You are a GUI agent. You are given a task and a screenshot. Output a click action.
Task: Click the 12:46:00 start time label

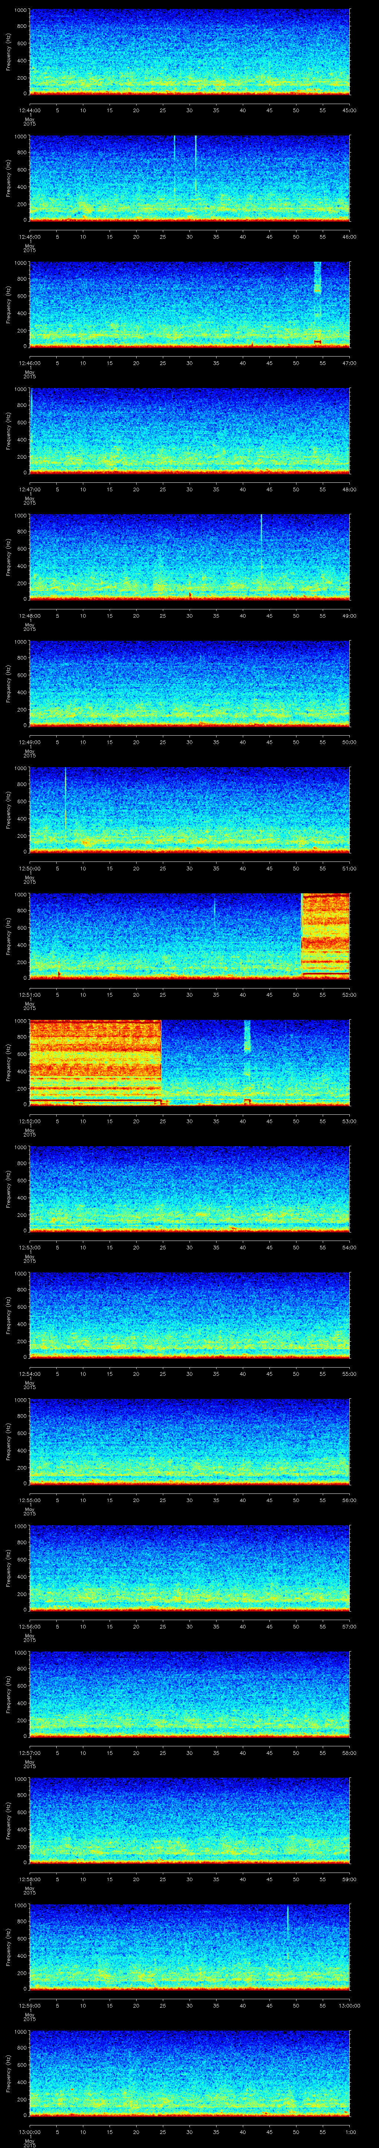pos(29,363)
